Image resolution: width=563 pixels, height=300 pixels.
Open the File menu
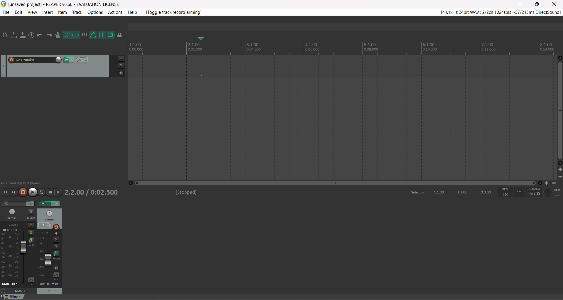click(x=6, y=12)
